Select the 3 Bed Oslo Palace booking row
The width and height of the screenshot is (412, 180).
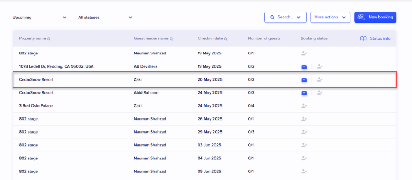pos(36,106)
